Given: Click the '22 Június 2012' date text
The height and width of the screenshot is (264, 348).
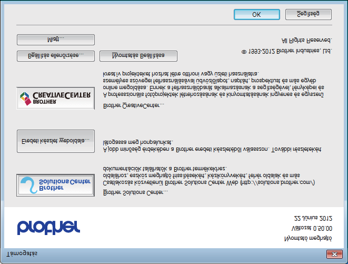Looking at the screenshot, I should [x=313, y=218].
